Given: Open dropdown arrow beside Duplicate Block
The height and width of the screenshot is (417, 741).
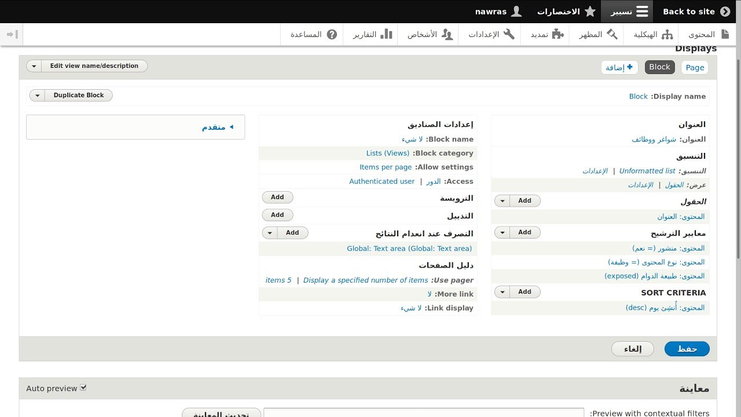Looking at the screenshot, I should click(x=37, y=96).
